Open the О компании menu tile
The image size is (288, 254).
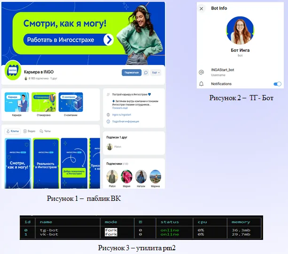tap(70, 103)
